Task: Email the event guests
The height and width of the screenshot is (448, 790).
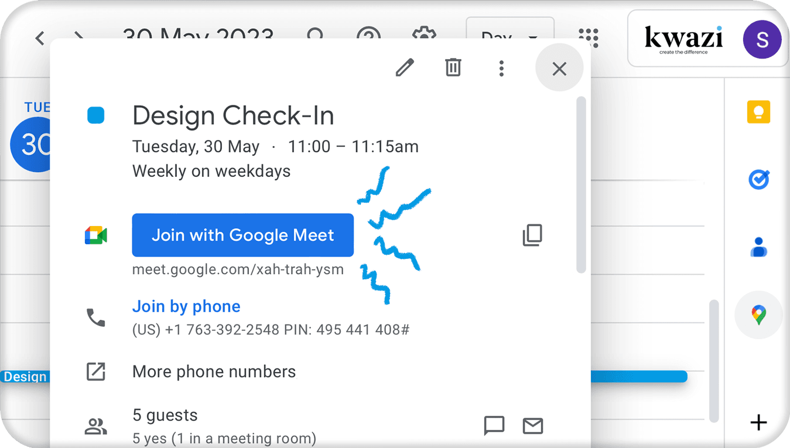Action: pyautogui.click(x=533, y=426)
